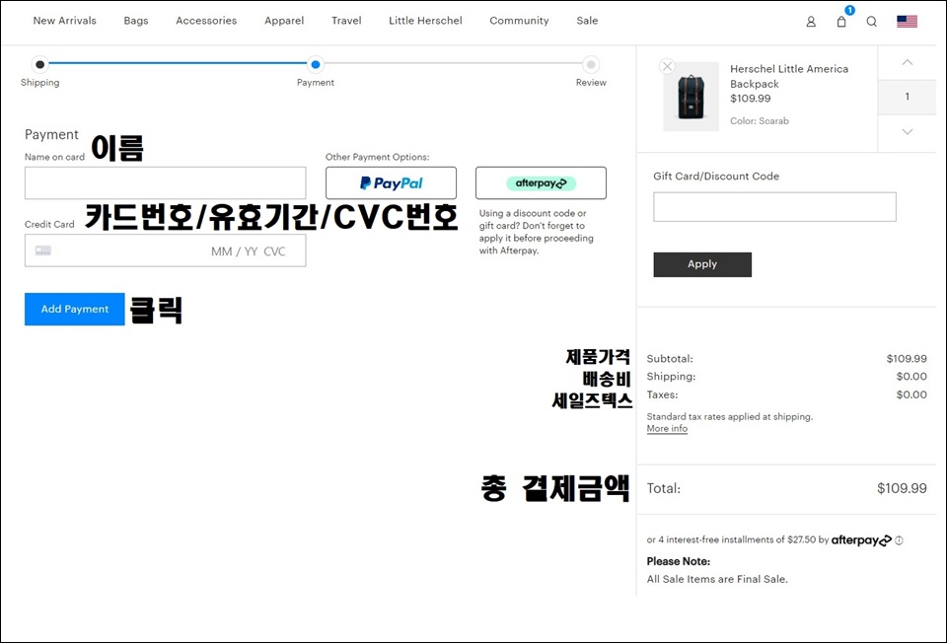Click the Taxes: label

pyautogui.click(x=662, y=394)
